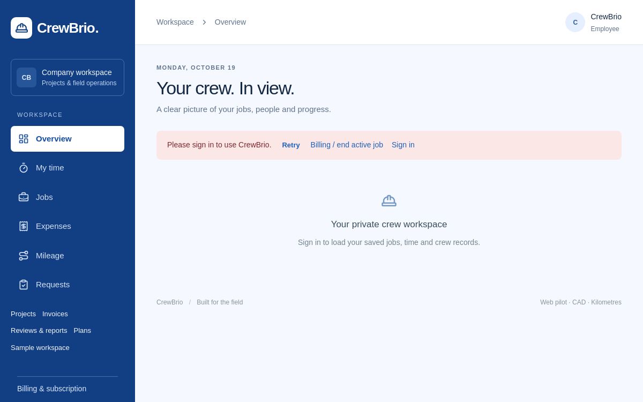Click the My time stopwatch icon
Screen dimensions: 643x402
point(24,168)
